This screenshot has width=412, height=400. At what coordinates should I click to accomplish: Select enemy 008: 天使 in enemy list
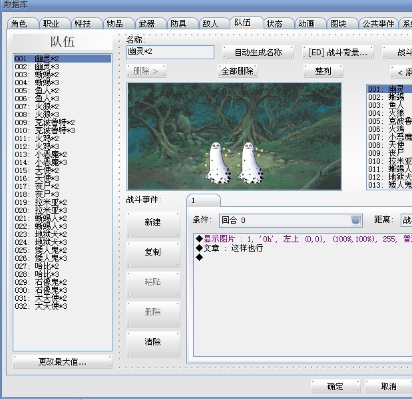coord(389,145)
